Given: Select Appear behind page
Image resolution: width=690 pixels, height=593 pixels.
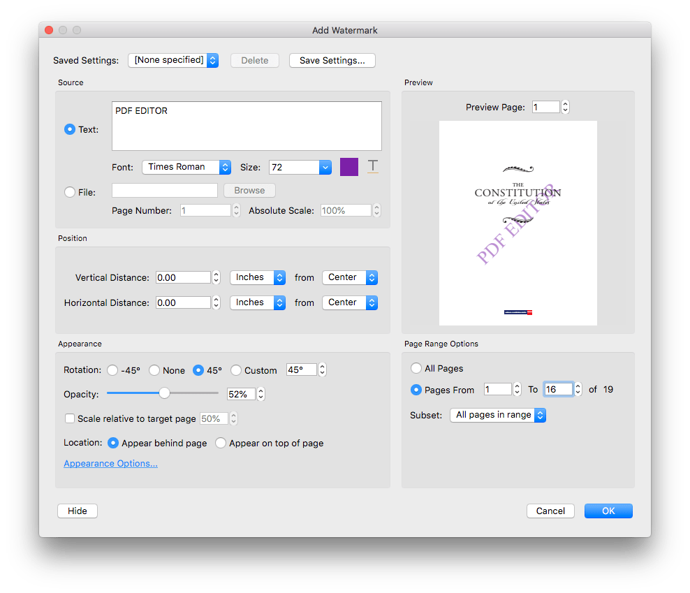Looking at the screenshot, I should pos(113,443).
